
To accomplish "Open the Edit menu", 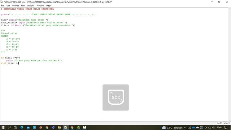I will [x=8, y=6].
